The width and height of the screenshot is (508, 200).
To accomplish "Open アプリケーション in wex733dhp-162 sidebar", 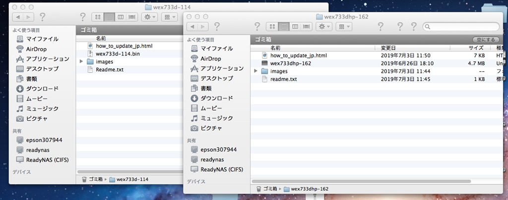I will [217, 68].
